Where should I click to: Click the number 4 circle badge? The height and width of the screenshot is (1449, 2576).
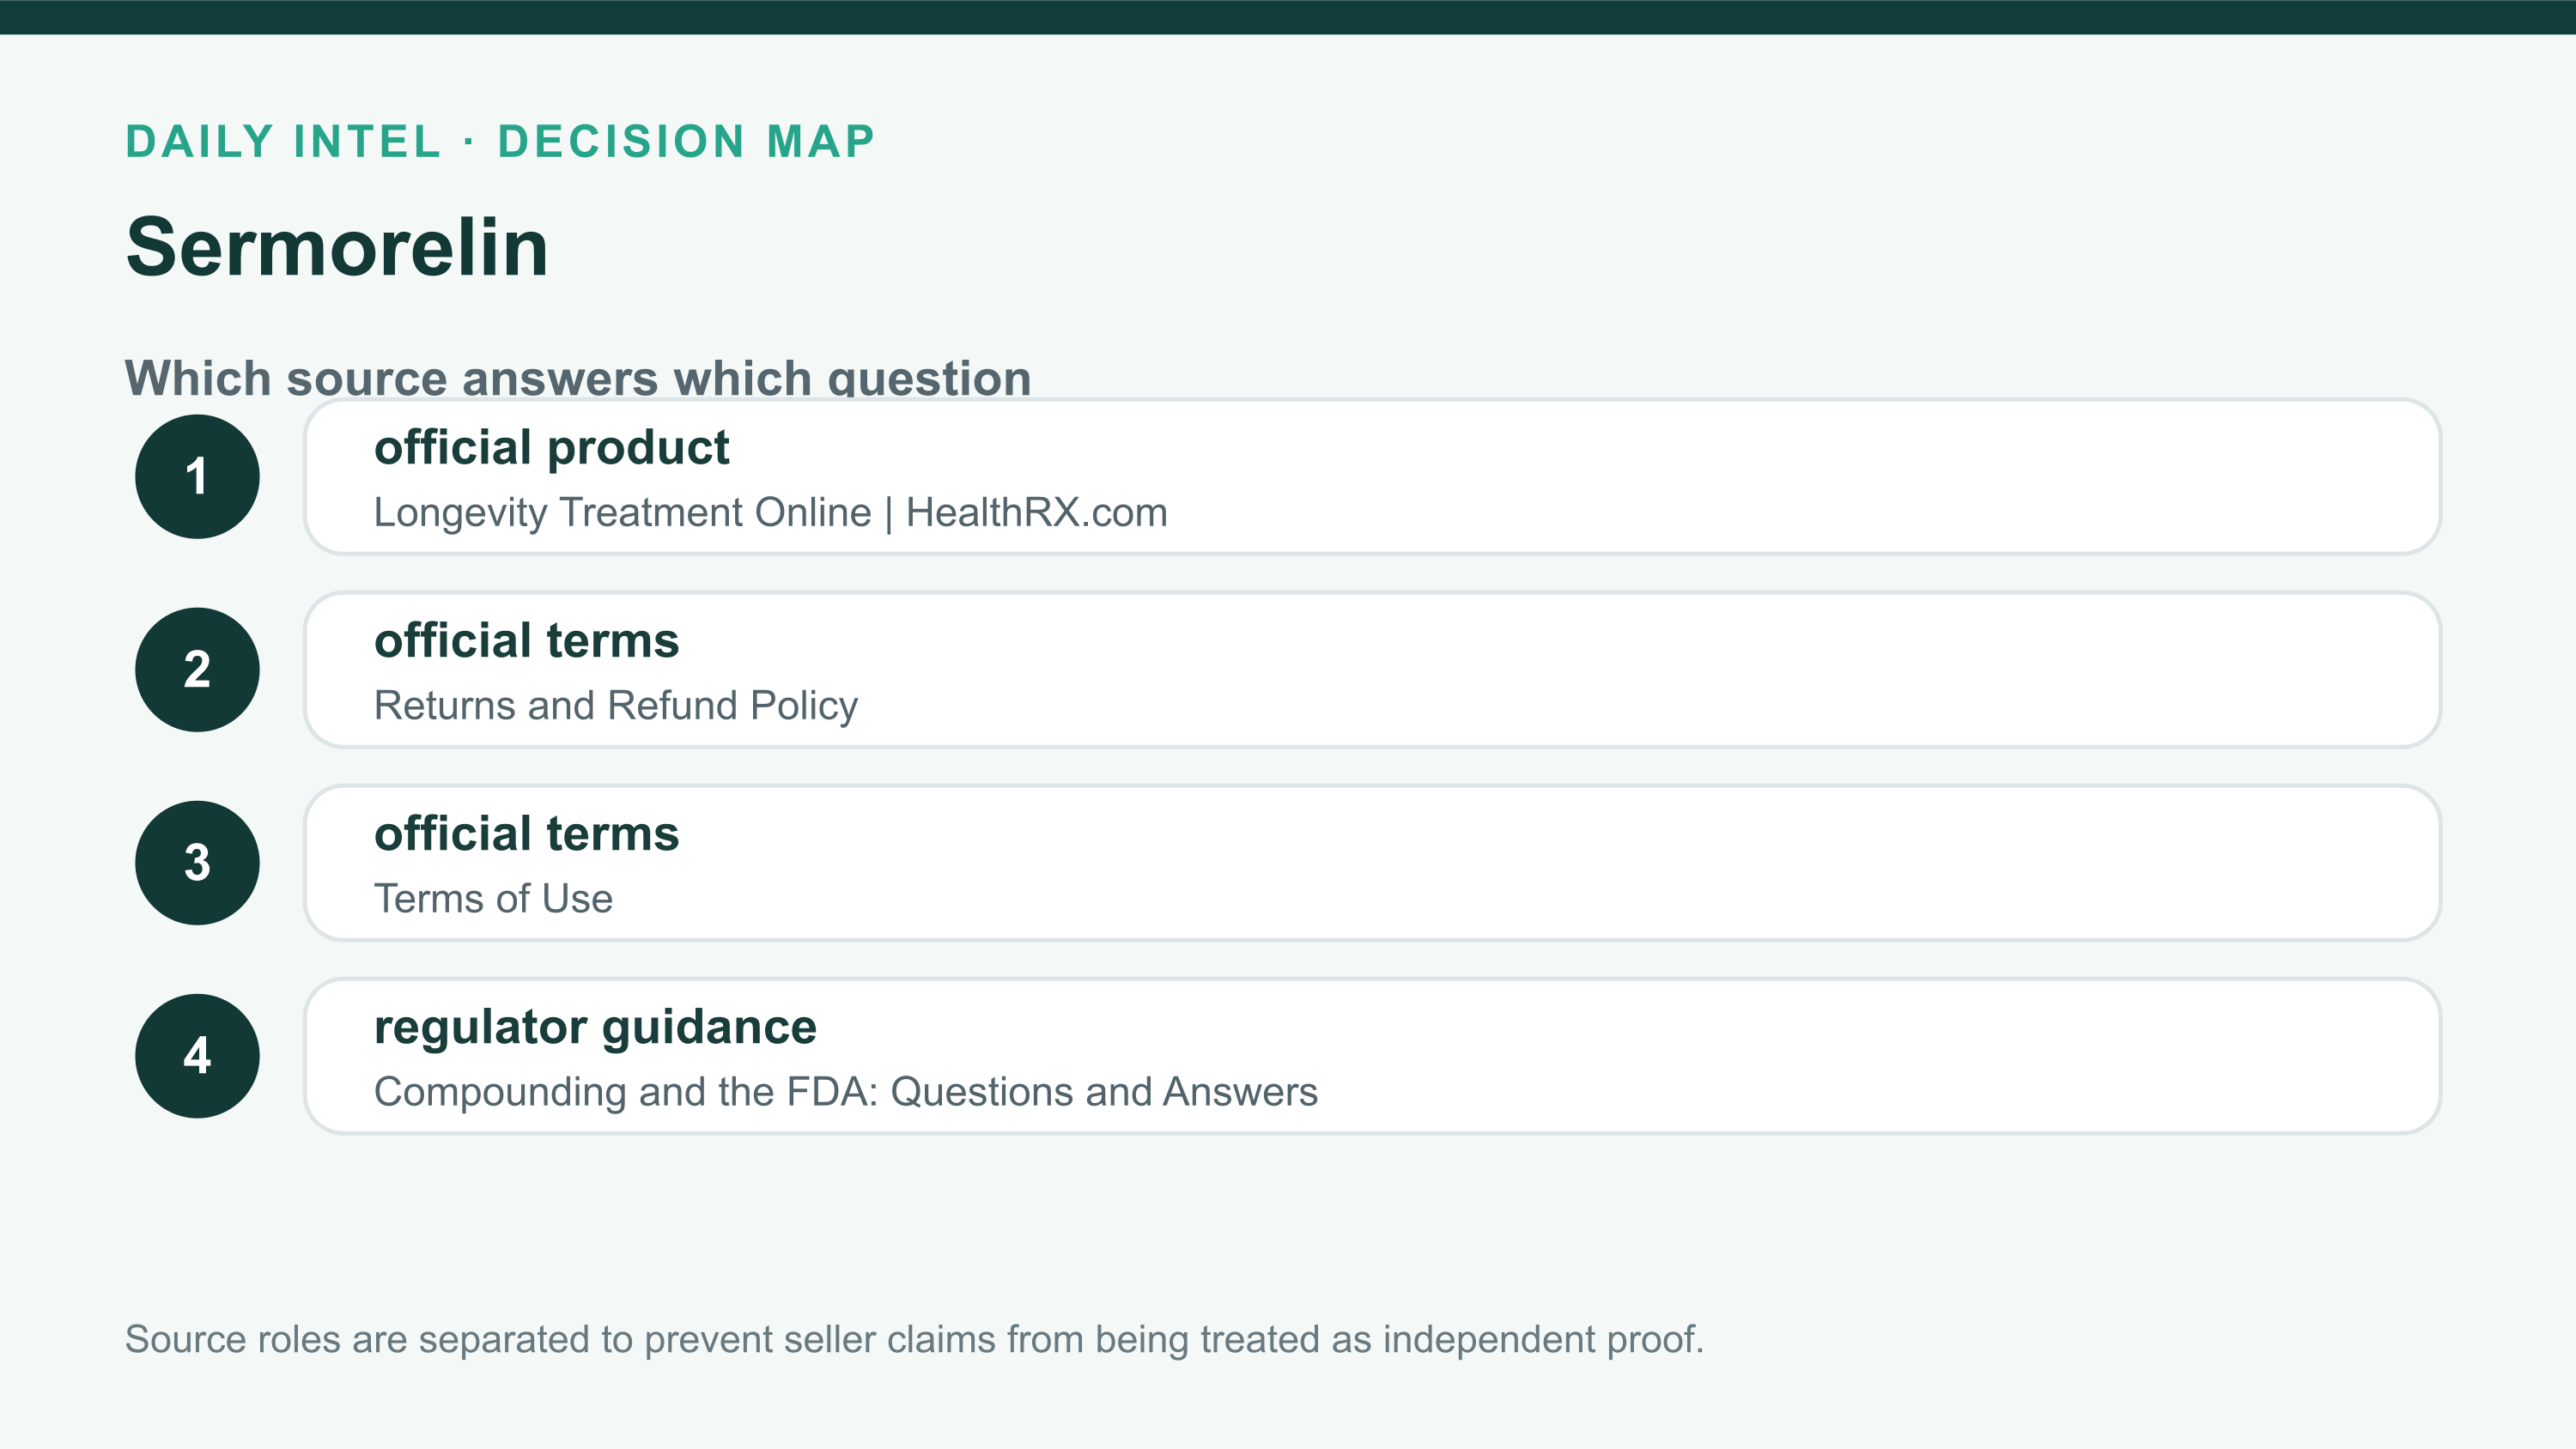coord(197,1055)
